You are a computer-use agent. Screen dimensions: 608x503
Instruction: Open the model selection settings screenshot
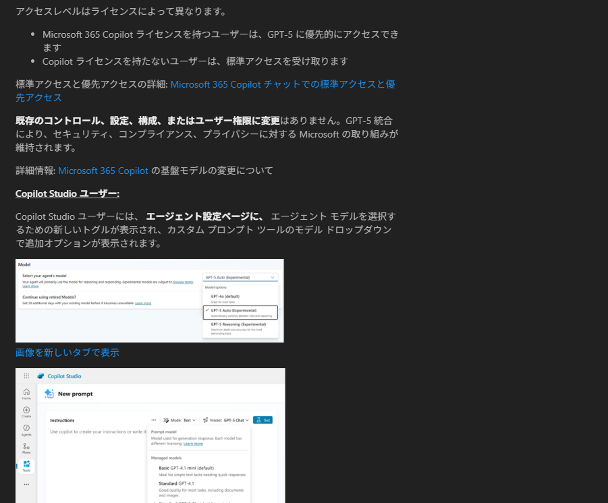coord(150,300)
